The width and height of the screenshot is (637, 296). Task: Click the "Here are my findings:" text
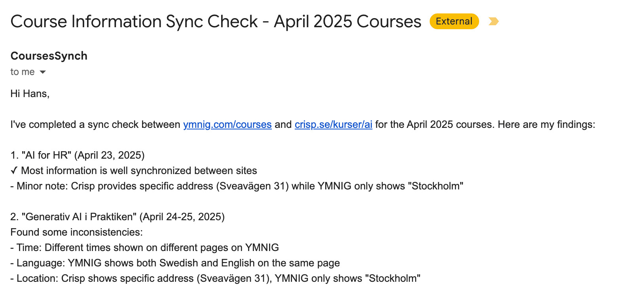546,125
